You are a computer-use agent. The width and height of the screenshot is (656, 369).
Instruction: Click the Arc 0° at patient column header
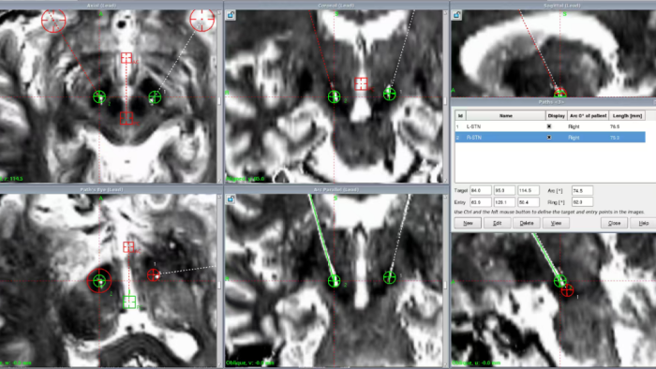click(588, 116)
